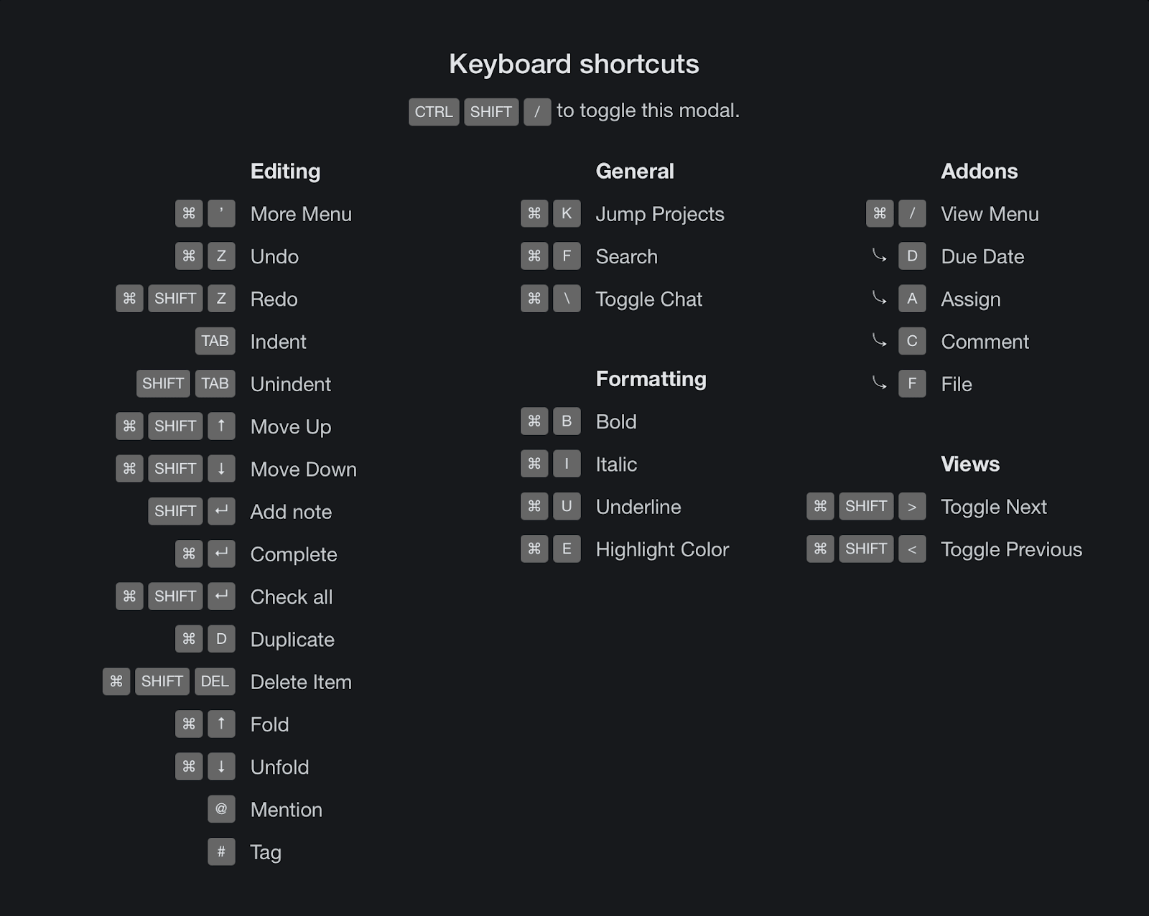Click the Unfold shortcut label
The height and width of the screenshot is (916, 1149).
point(279,767)
